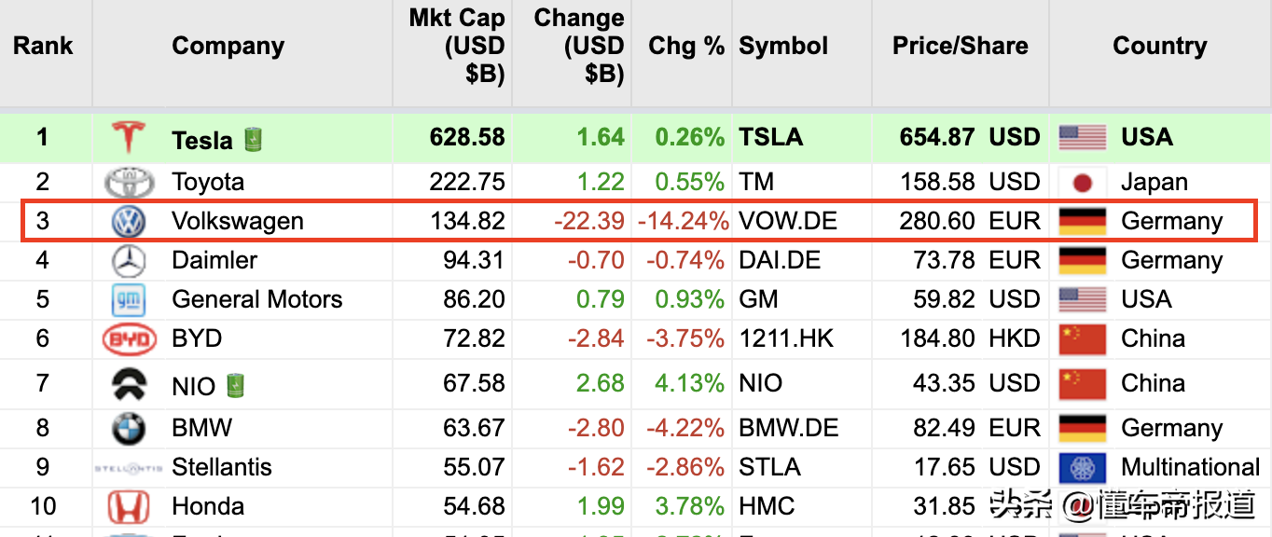Click the TSLA ticker symbol
The width and height of the screenshot is (1272, 537).
[x=770, y=137]
